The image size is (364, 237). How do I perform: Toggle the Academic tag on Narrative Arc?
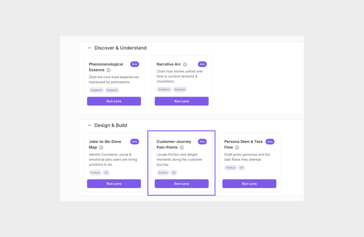coord(164,89)
